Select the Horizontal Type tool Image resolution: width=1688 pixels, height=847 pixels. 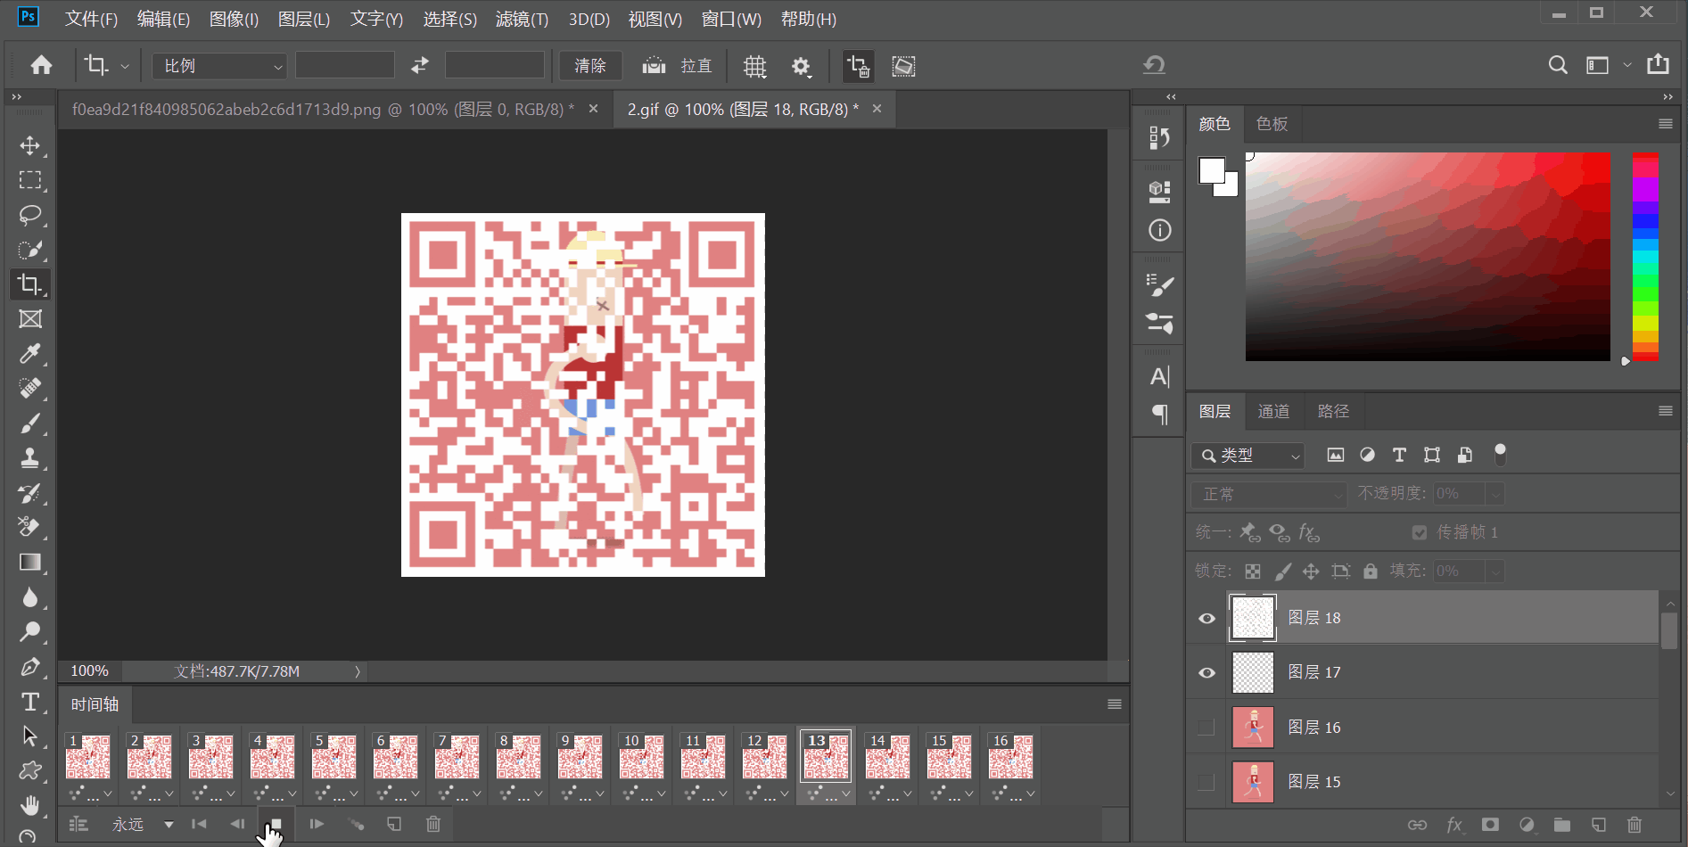(30, 702)
